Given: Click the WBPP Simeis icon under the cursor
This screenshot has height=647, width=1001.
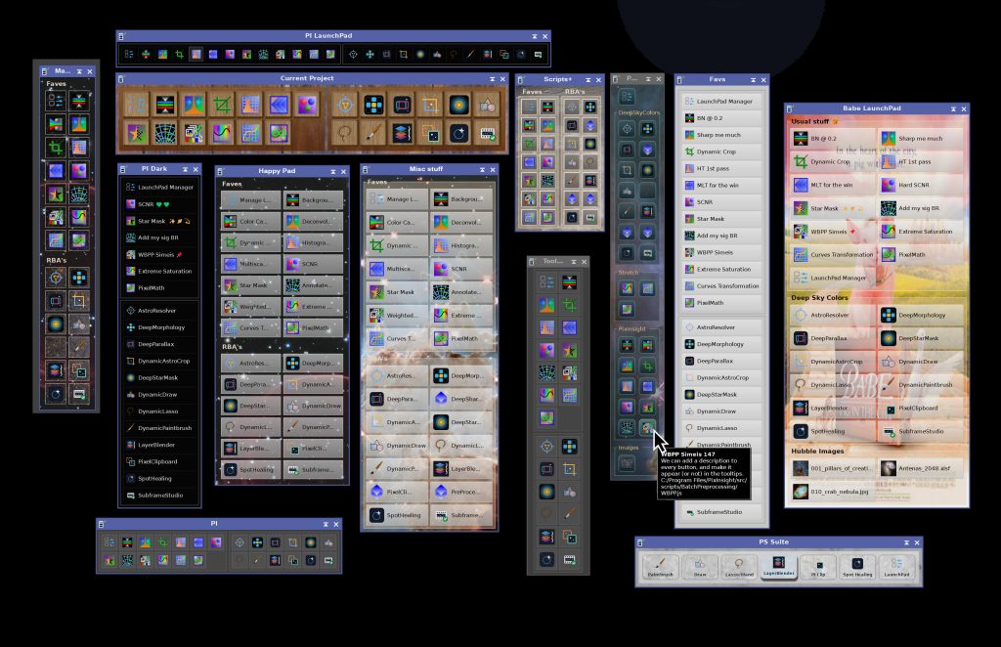Looking at the screenshot, I should (647, 427).
